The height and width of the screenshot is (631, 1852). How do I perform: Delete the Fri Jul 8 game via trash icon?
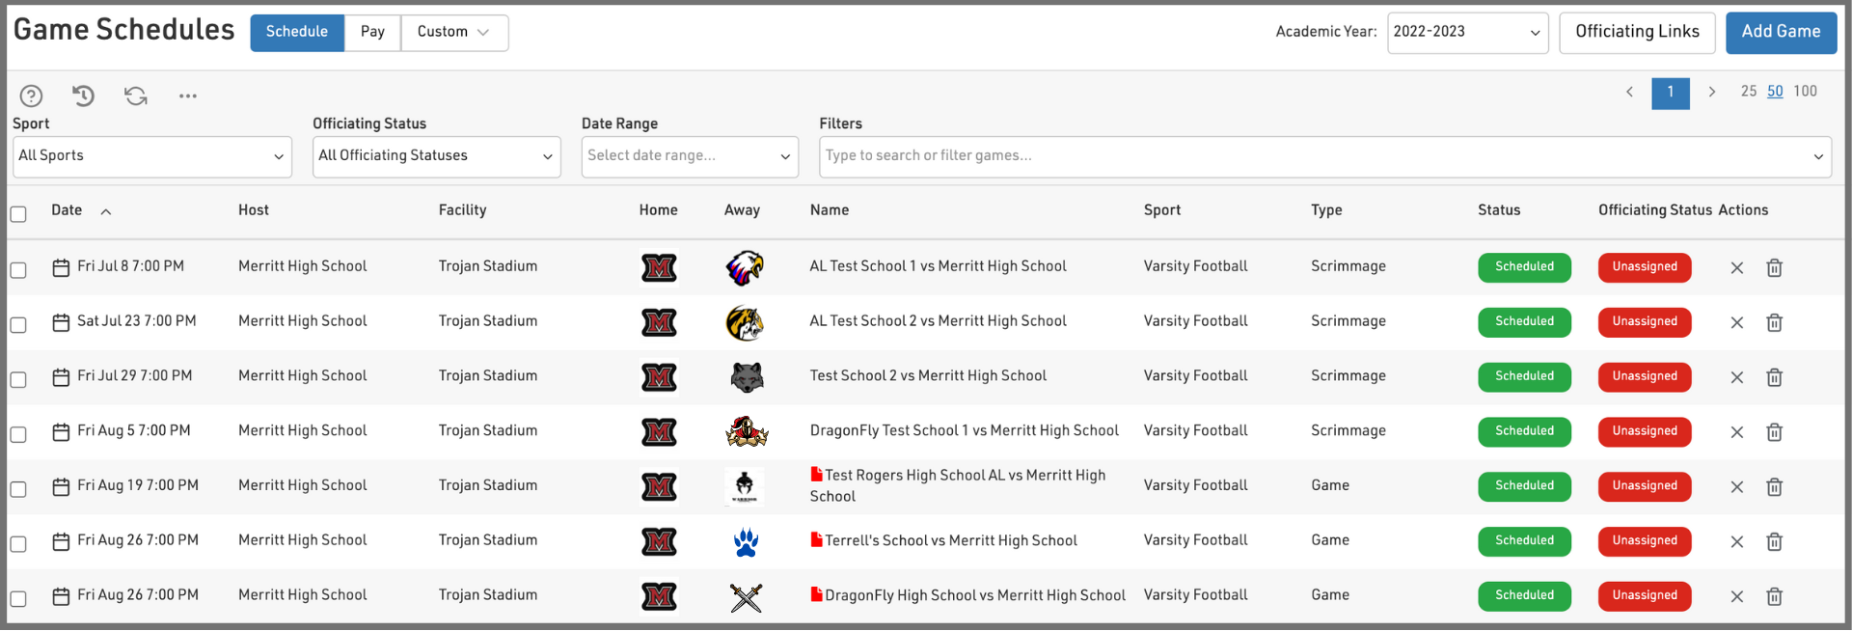pyautogui.click(x=1774, y=268)
